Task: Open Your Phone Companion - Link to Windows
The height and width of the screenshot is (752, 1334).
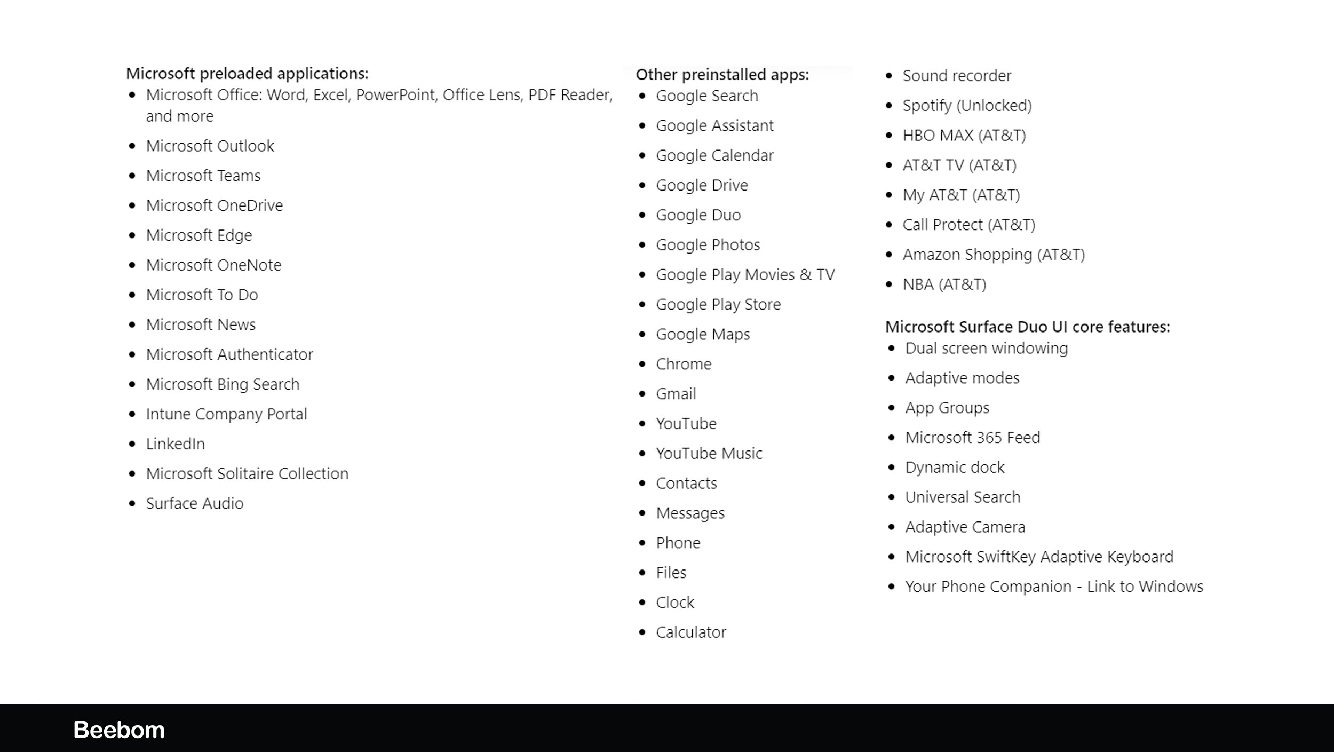Action: 1054,586
